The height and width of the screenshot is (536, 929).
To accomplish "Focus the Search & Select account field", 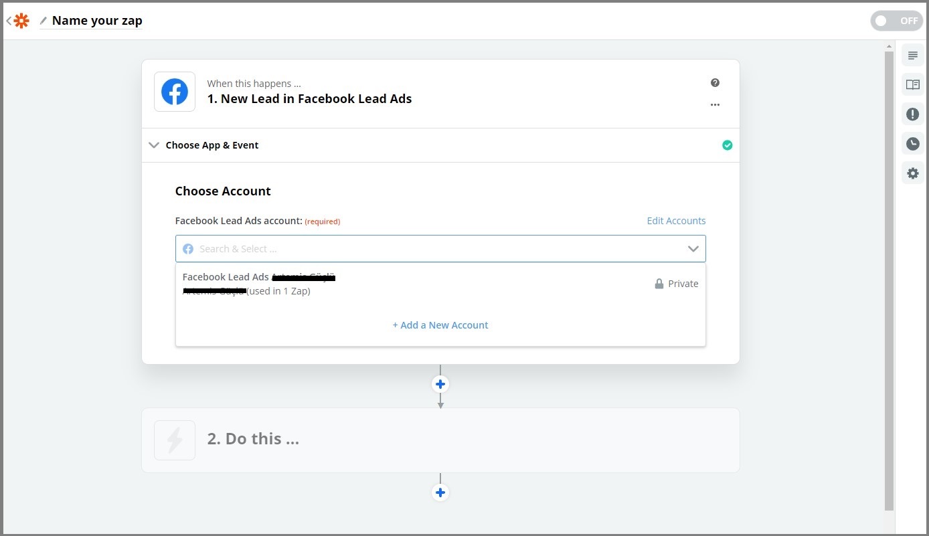I will click(440, 249).
